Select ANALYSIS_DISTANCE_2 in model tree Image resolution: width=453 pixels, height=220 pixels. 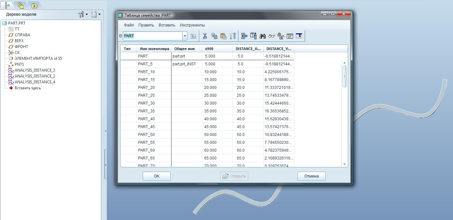click(x=32, y=76)
